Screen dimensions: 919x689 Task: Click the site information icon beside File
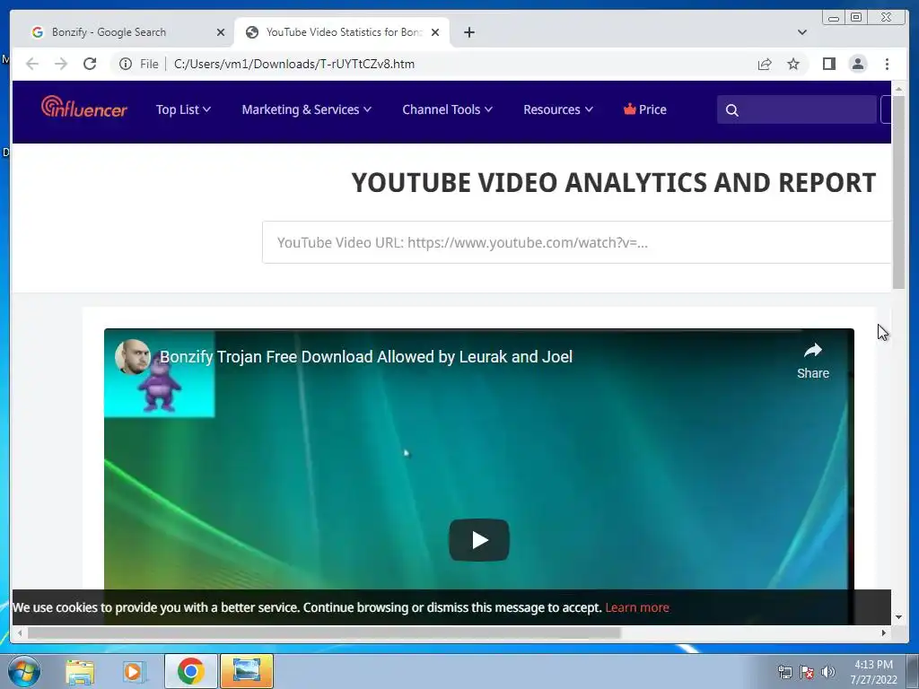tap(126, 64)
